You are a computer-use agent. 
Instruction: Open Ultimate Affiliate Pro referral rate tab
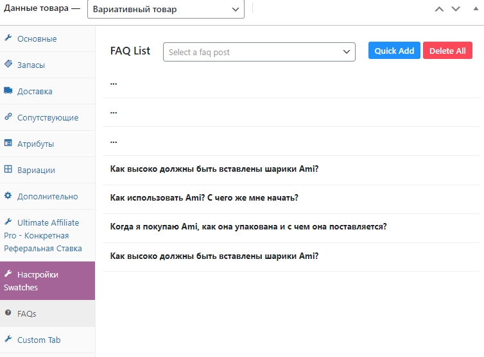48,235
